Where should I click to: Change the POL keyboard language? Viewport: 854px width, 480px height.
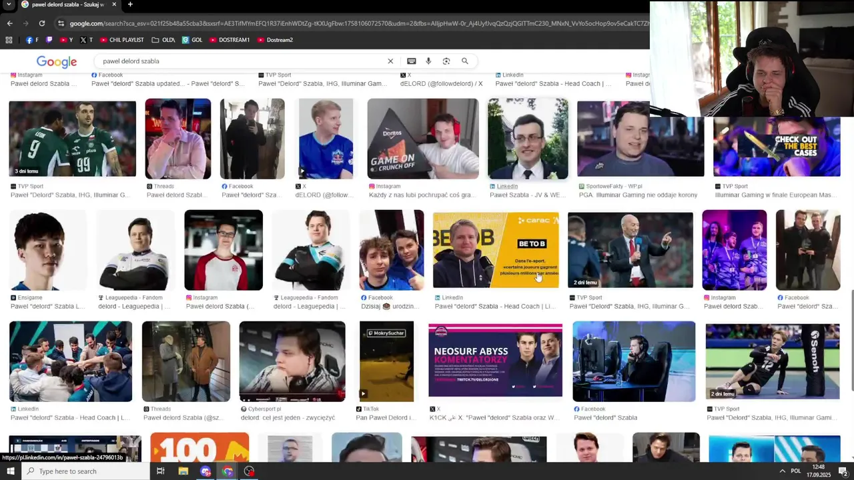coord(796,471)
